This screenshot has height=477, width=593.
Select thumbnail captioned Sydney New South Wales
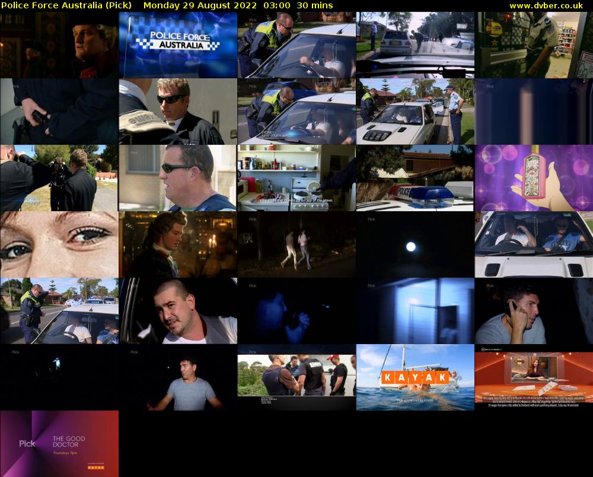pyautogui.click(x=296, y=111)
